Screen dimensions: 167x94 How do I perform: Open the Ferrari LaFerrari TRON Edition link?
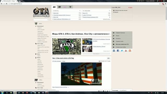pyautogui.click(x=62, y=19)
